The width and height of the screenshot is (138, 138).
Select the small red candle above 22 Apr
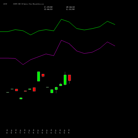coord(43,75)
